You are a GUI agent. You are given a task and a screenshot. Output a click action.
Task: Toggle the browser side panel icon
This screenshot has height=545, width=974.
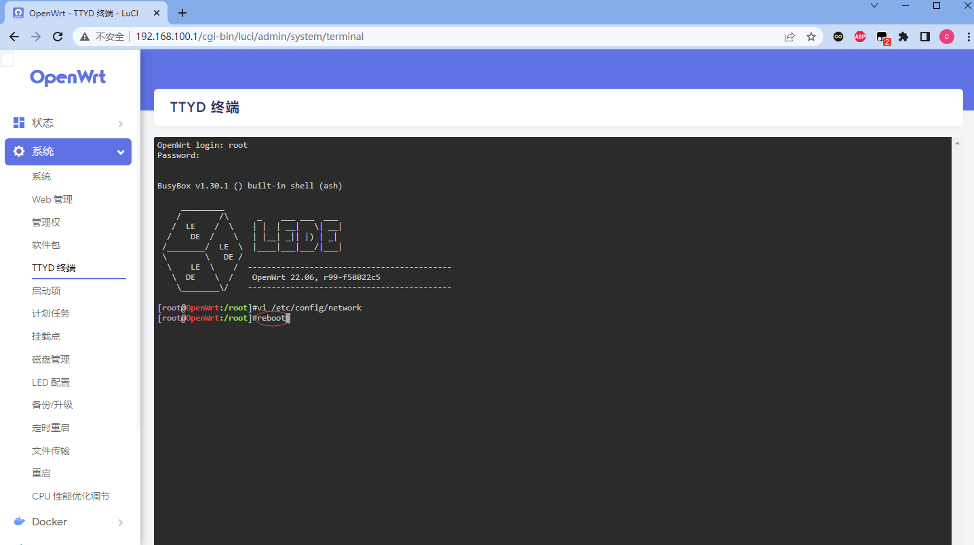tap(925, 37)
